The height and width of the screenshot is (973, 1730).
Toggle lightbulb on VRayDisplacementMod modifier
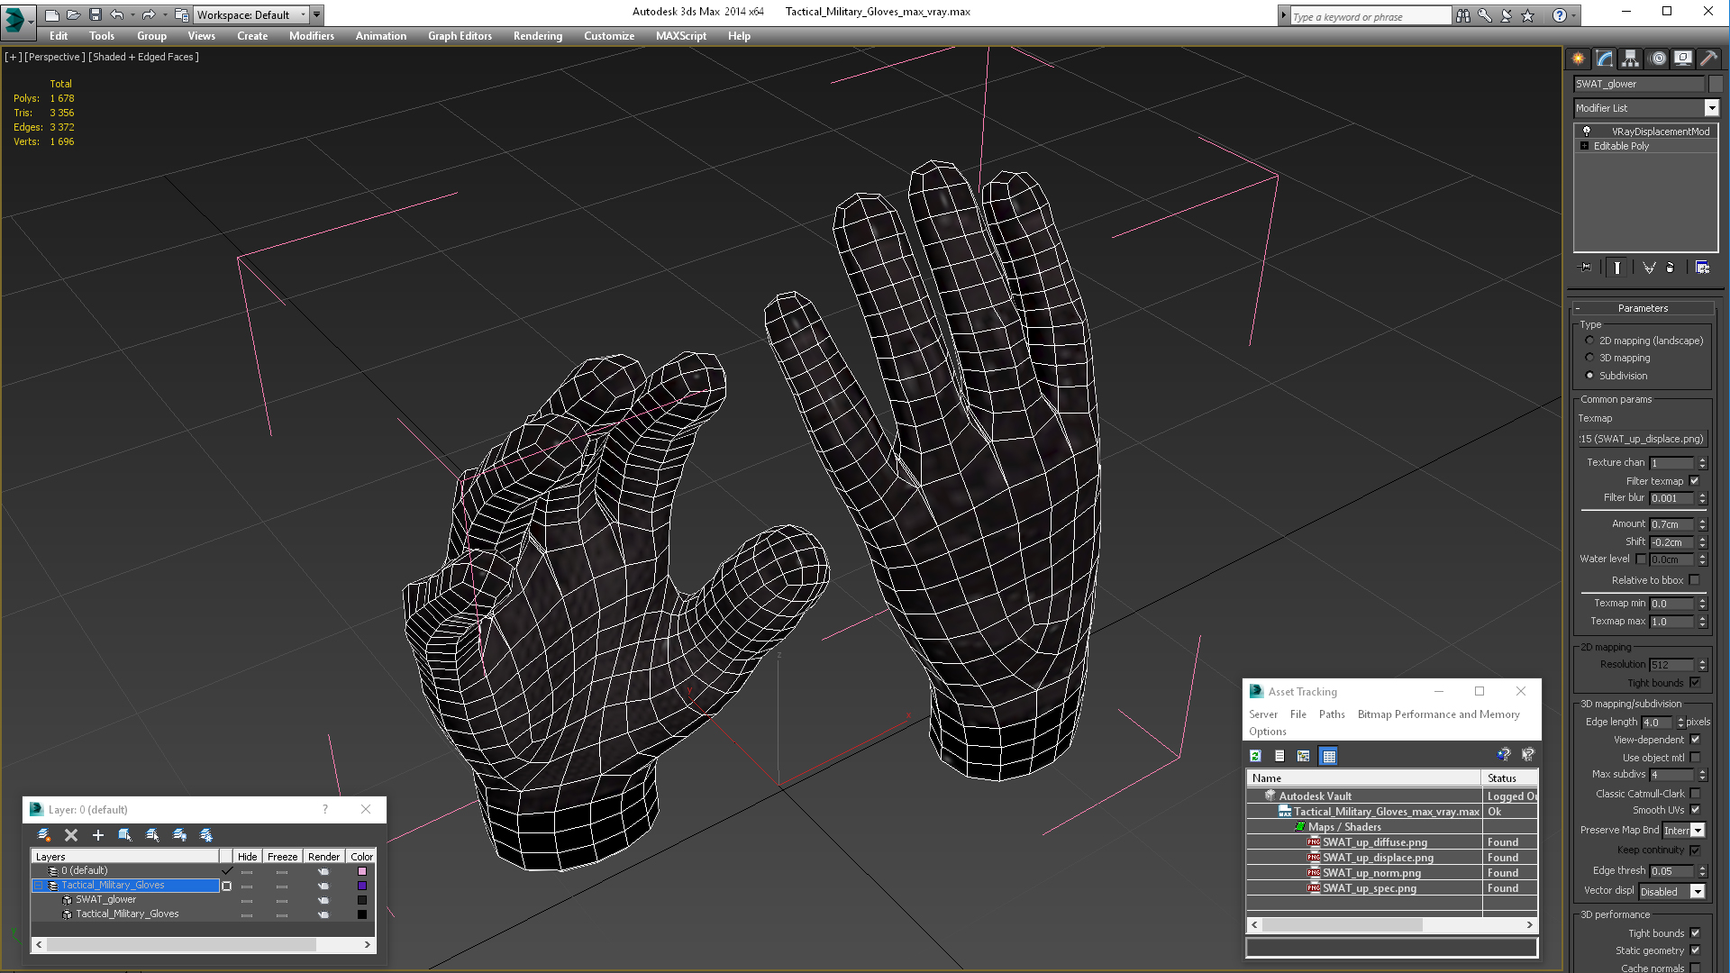[1587, 132]
